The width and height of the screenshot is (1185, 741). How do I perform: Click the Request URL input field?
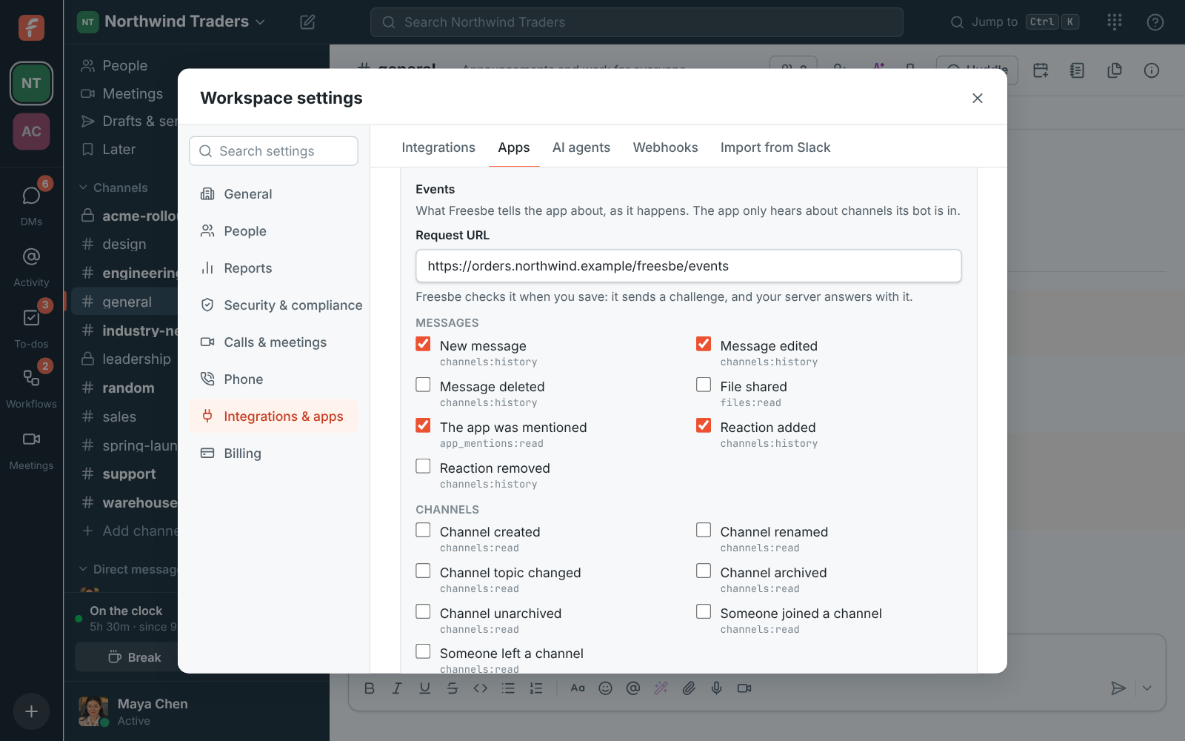pyautogui.click(x=689, y=266)
